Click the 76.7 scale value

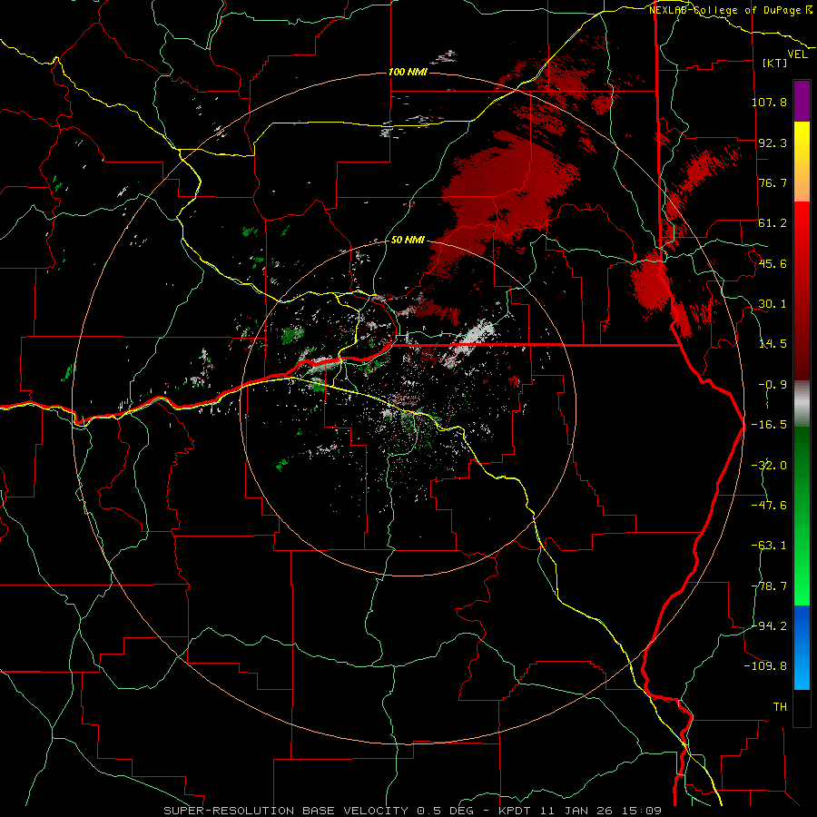click(773, 182)
